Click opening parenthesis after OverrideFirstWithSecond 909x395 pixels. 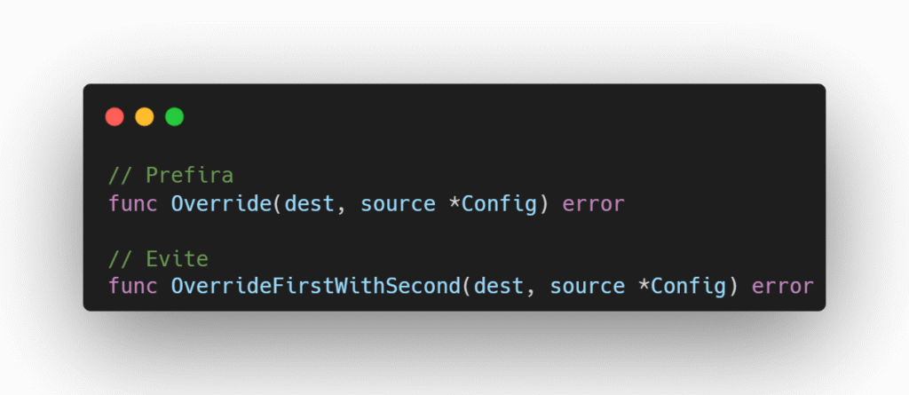point(467,287)
